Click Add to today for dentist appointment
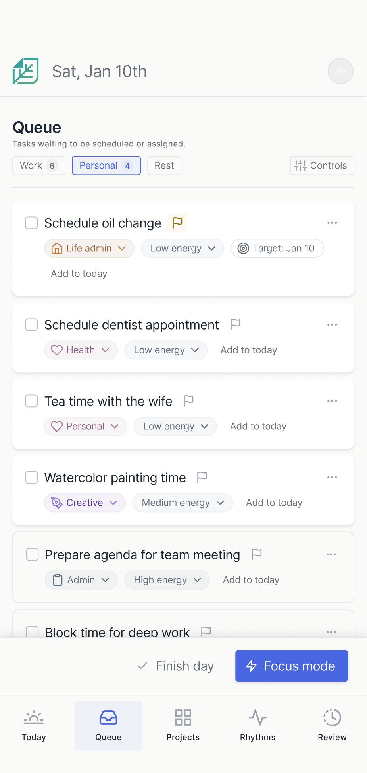Screen dimensions: 367x773 click(x=249, y=350)
